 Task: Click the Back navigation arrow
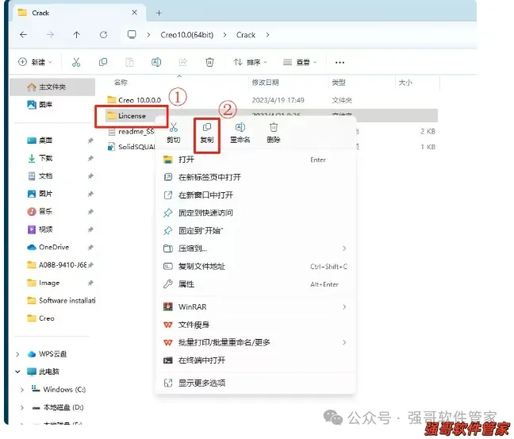point(23,34)
